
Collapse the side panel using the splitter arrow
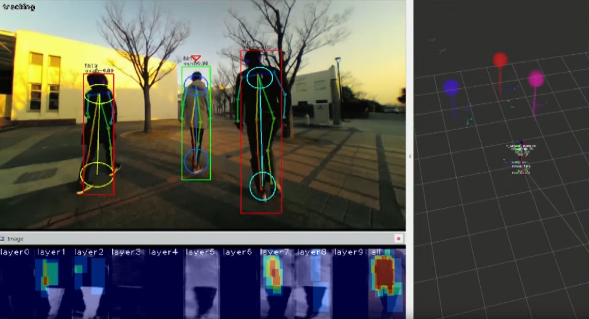[x=410, y=156]
